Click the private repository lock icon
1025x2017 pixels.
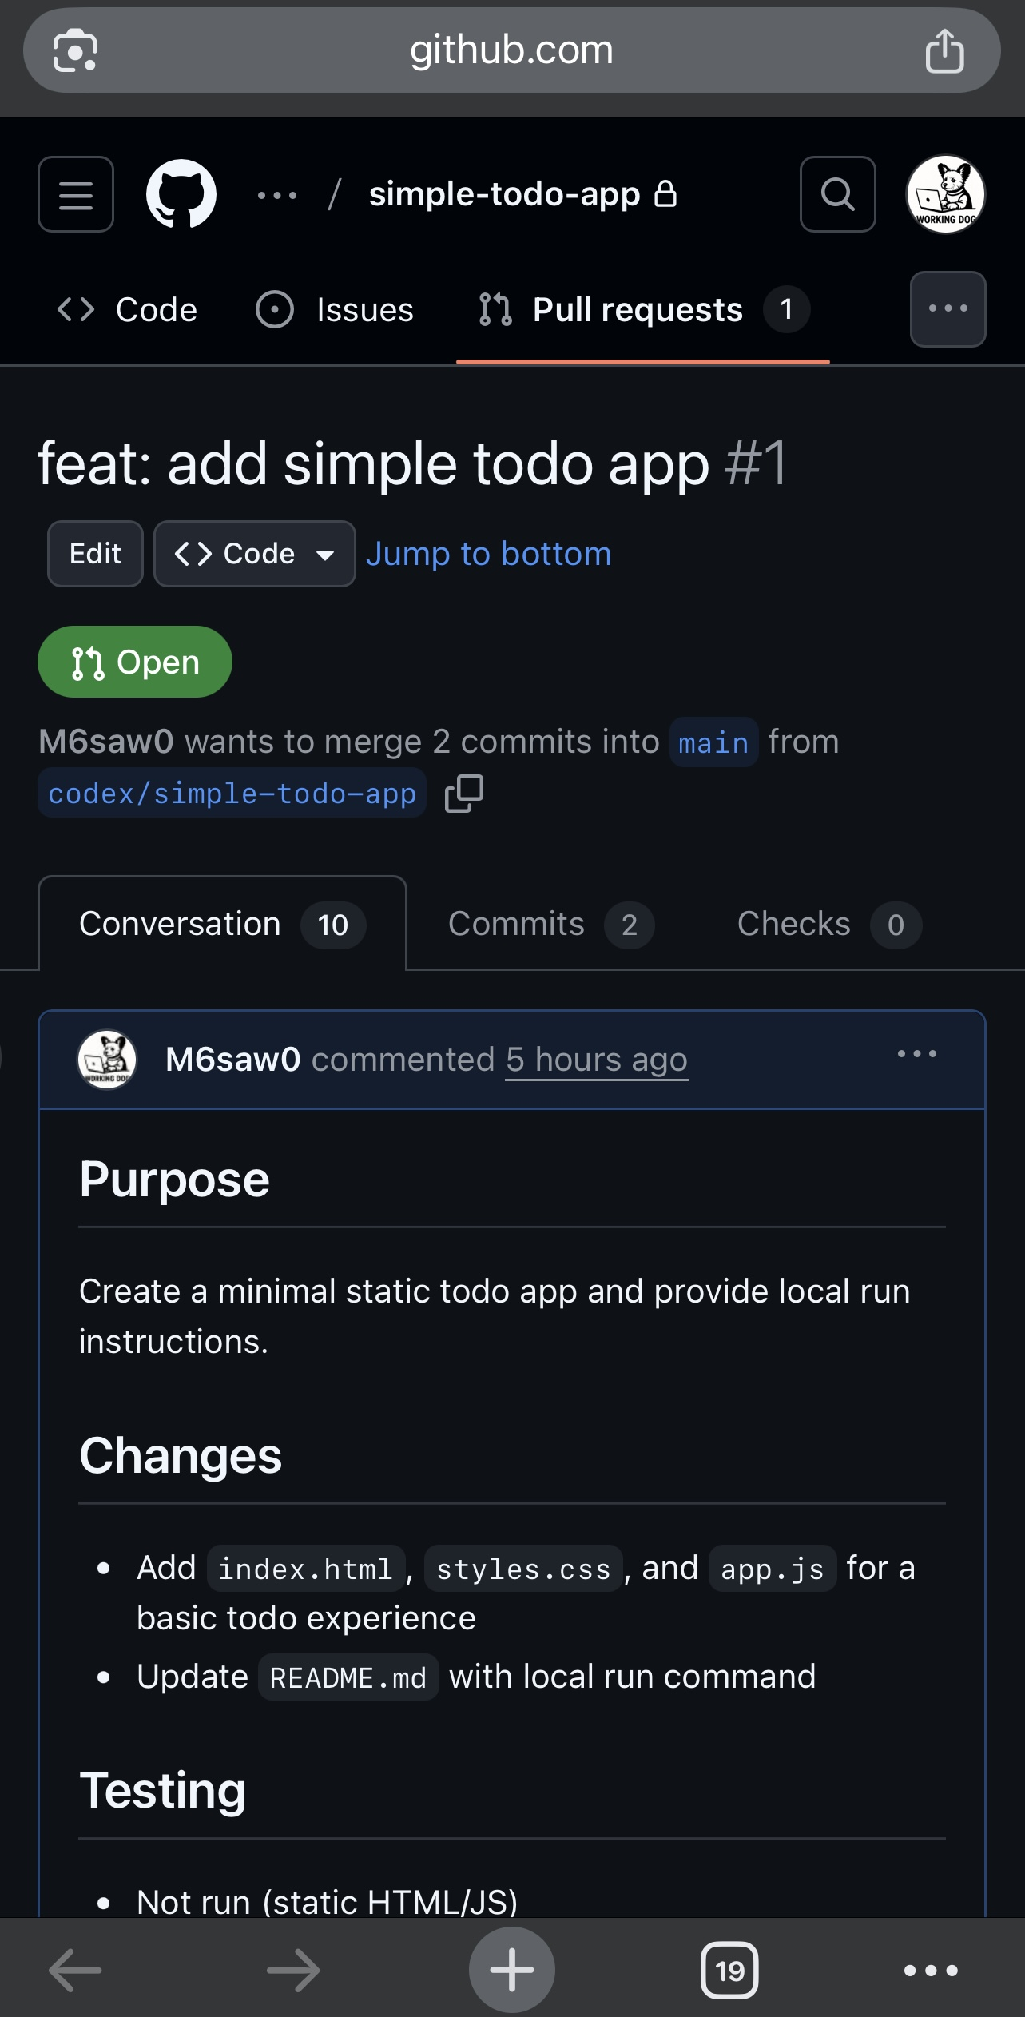pos(667,193)
